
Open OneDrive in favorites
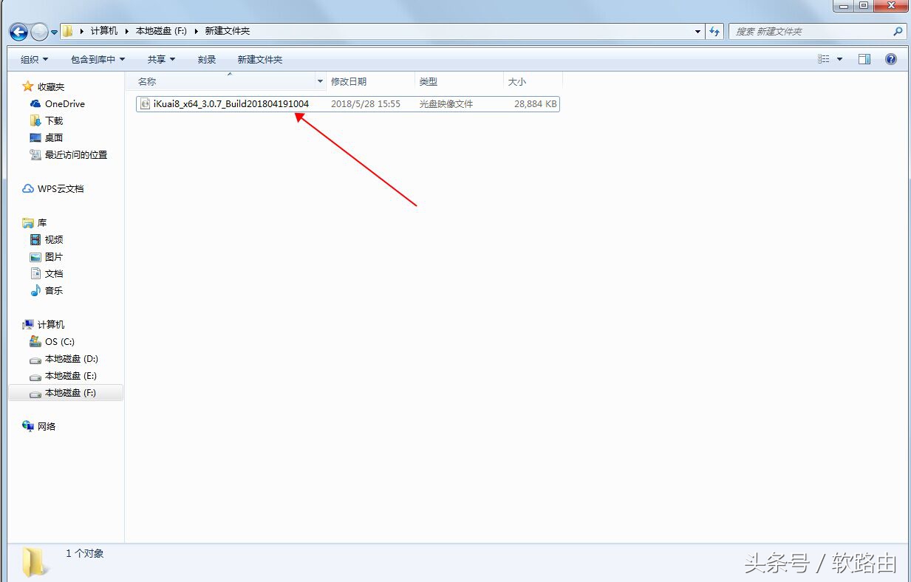64,103
